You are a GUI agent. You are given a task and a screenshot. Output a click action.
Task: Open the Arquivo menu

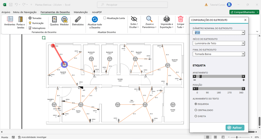[6, 12]
